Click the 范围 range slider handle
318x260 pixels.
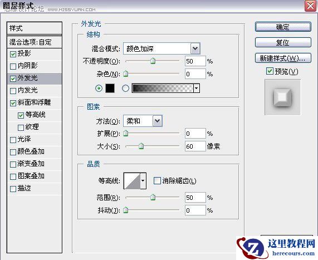click(x=153, y=197)
